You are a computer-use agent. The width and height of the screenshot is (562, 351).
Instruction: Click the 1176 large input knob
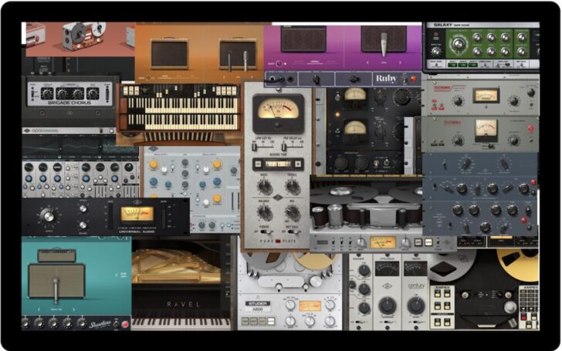coord(49,217)
